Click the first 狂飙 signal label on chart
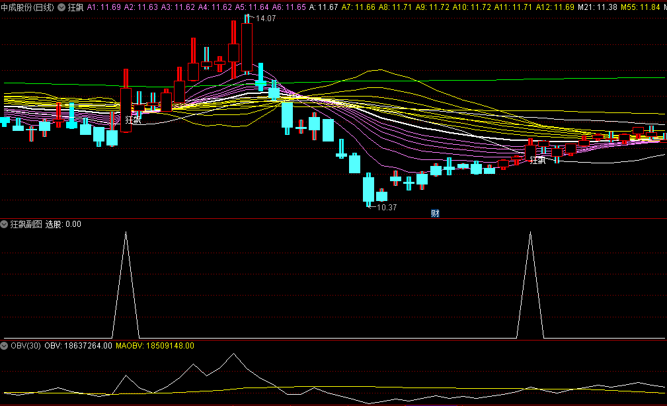667x406 pixels. [x=133, y=120]
